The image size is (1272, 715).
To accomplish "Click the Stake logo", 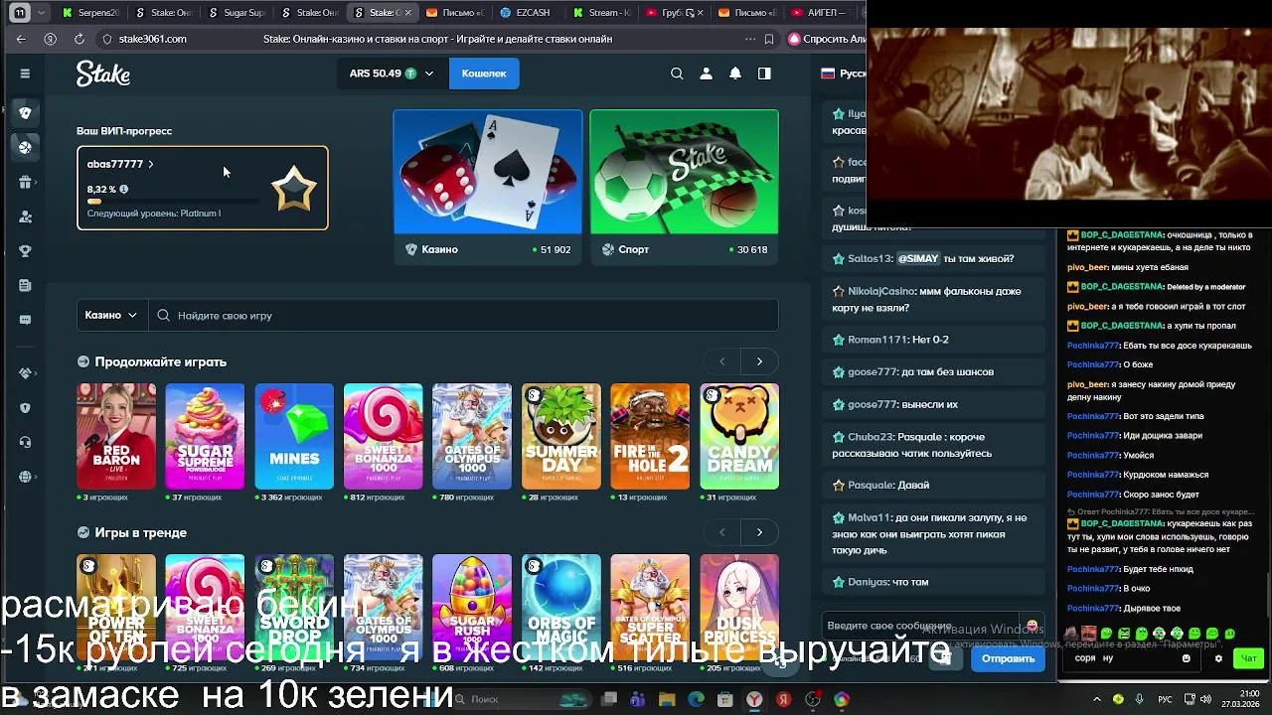I will pos(103,74).
